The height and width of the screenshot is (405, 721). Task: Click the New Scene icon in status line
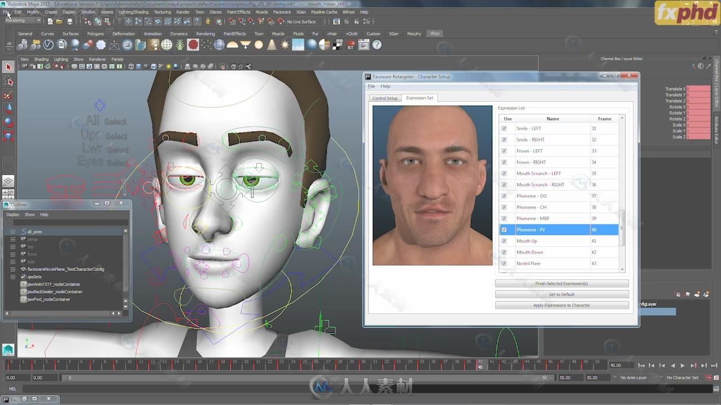click(x=50, y=21)
